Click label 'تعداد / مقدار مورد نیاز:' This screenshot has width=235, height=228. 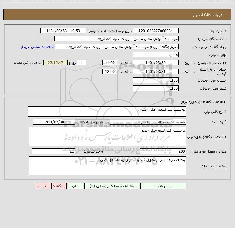[x=209, y=152]
